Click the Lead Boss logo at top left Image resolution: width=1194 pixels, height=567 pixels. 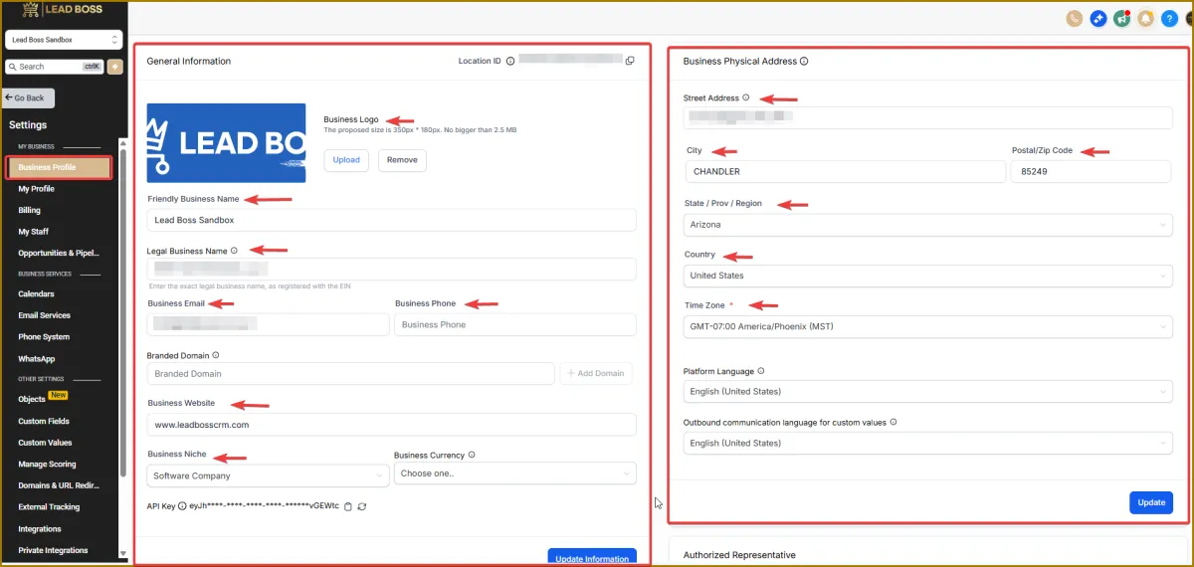63,10
